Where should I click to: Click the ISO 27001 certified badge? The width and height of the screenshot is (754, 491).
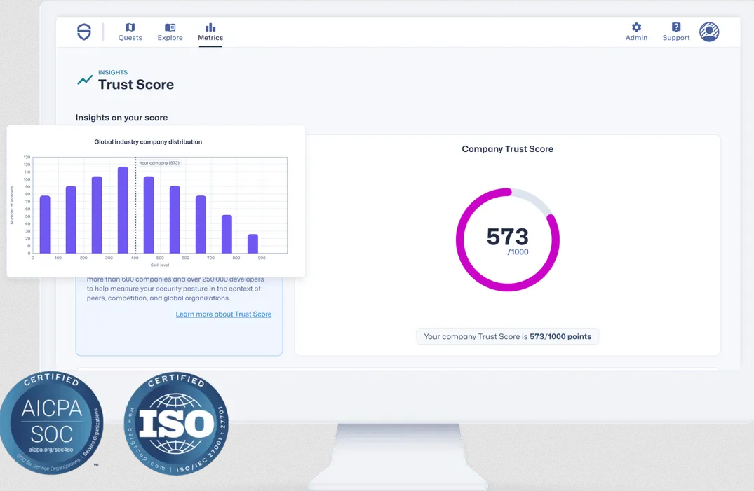(177, 423)
